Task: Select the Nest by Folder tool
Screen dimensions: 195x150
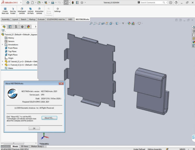Action: point(13,9)
